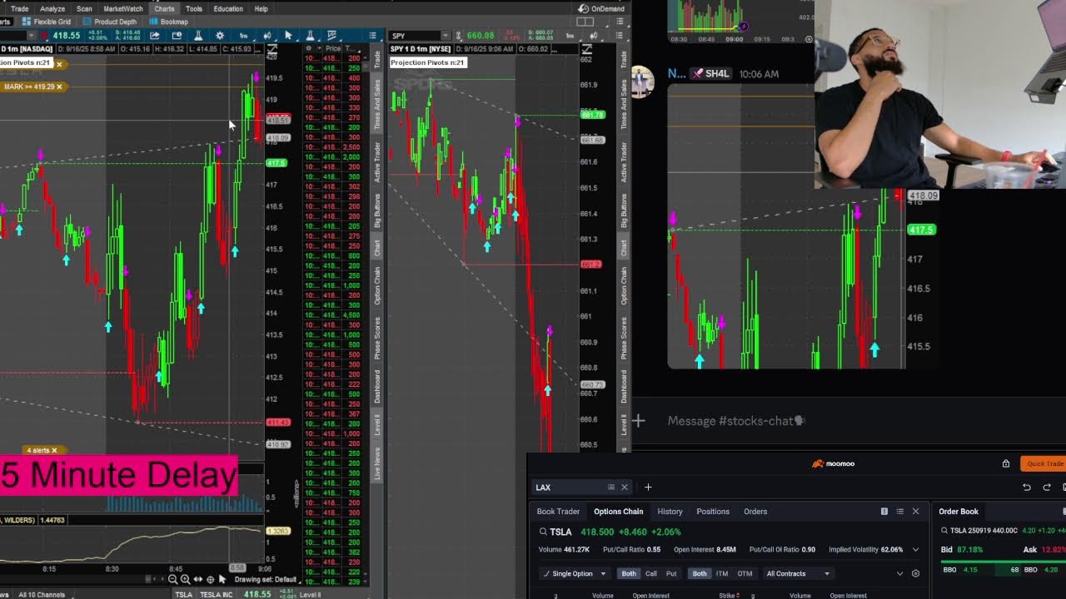Open the Flexible Grid subtab
Image resolution: width=1066 pixels, height=599 pixels.
tap(46, 22)
